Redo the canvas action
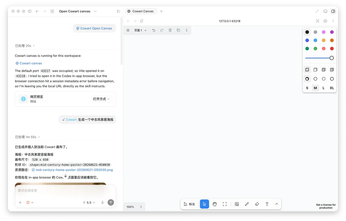 (162, 30)
